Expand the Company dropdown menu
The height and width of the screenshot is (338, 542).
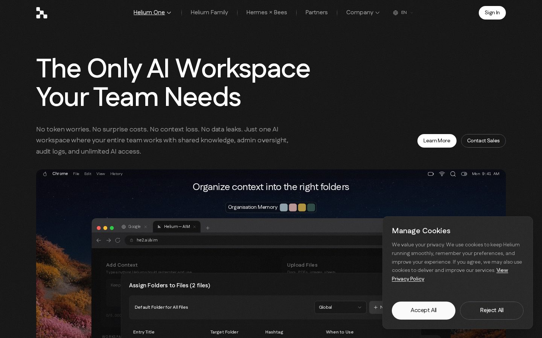(x=363, y=12)
